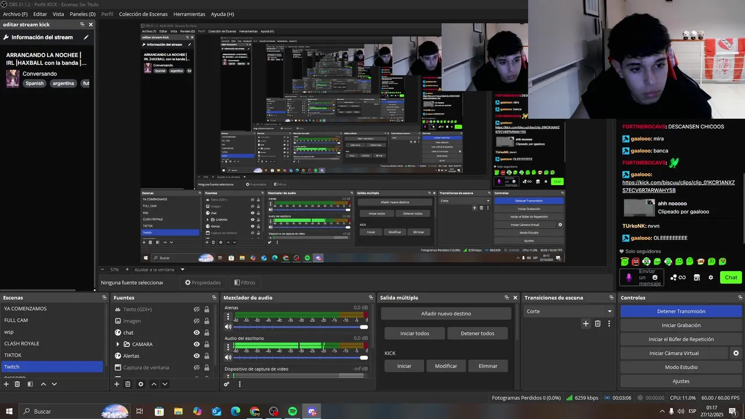Hide the CAMARA group

coord(197,345)
